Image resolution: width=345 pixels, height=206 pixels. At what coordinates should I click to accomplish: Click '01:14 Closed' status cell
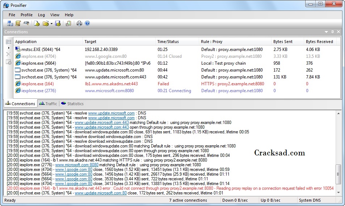(170, 56)
